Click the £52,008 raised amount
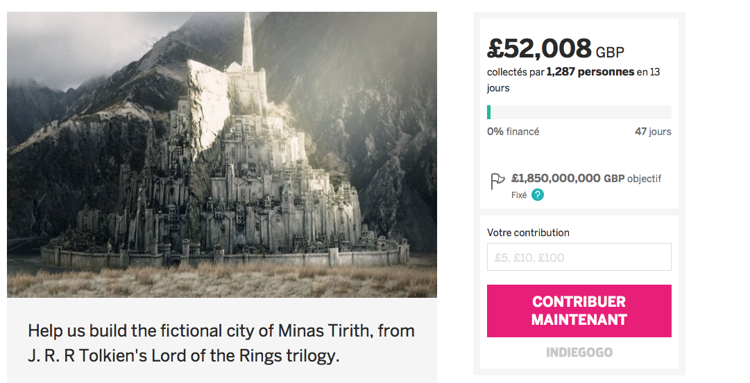 (539, 48)
